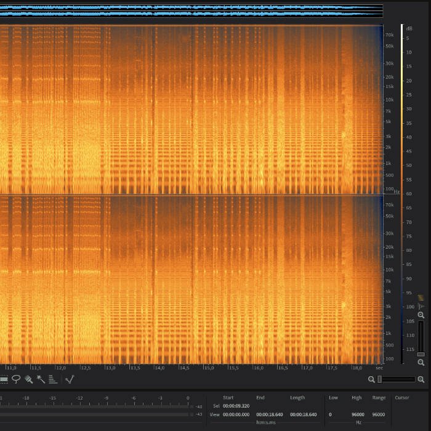Click the vertical zoom slider

(421, 339)
